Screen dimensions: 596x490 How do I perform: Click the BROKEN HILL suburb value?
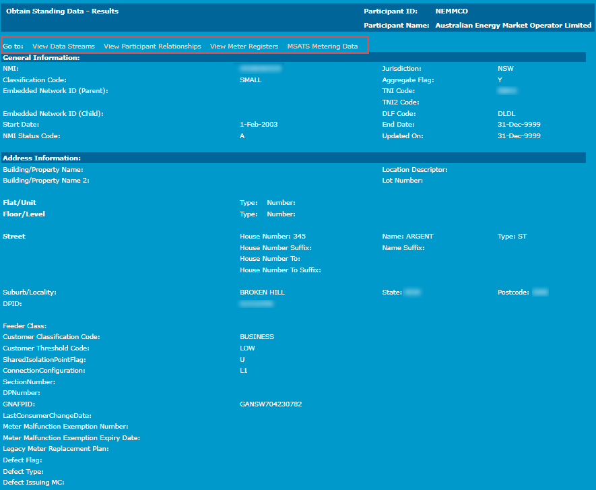click(x=262, y=293)
